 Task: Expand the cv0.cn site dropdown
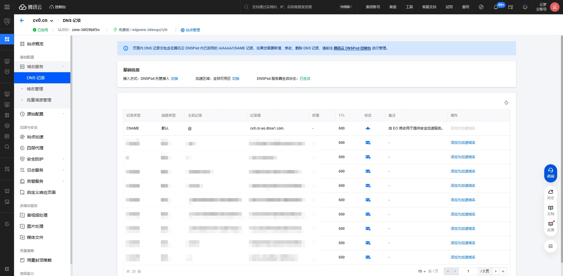point(52,21)
